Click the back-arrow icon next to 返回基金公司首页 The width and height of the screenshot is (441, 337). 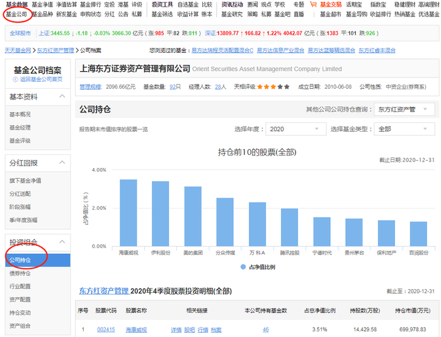(x=16, y=79)
